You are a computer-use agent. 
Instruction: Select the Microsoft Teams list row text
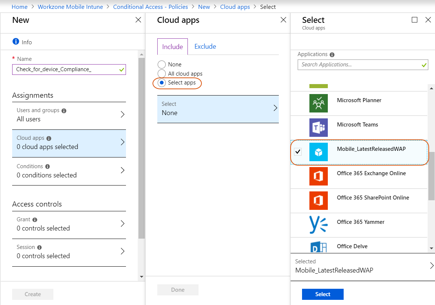[x=357, y=125]
